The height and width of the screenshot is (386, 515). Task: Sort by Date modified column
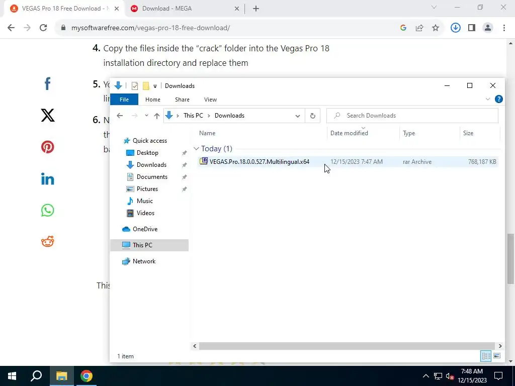349,133
